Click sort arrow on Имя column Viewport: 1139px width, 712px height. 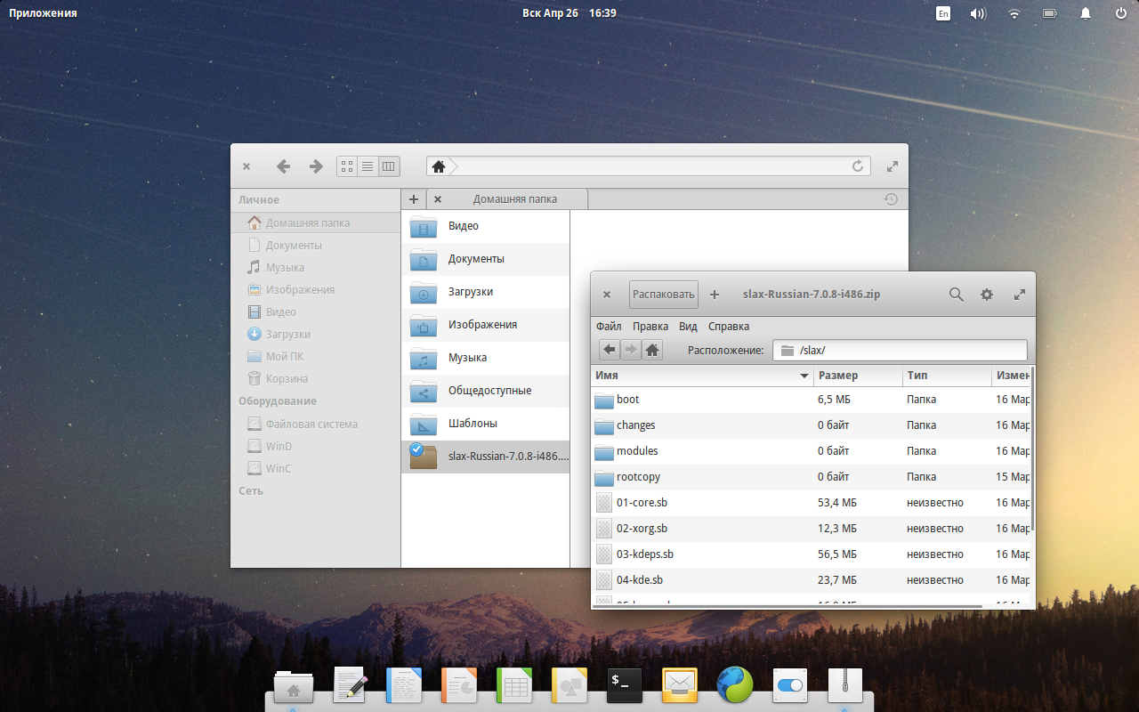pyautogui.click(x=804, y=376)
